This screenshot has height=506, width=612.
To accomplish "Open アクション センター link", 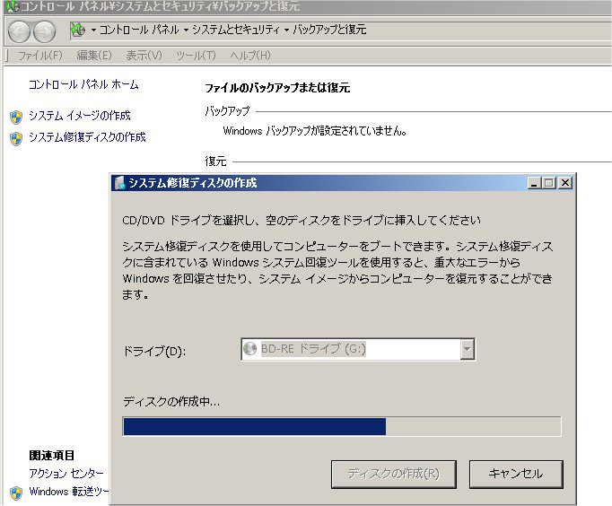I will coord(66,473).
